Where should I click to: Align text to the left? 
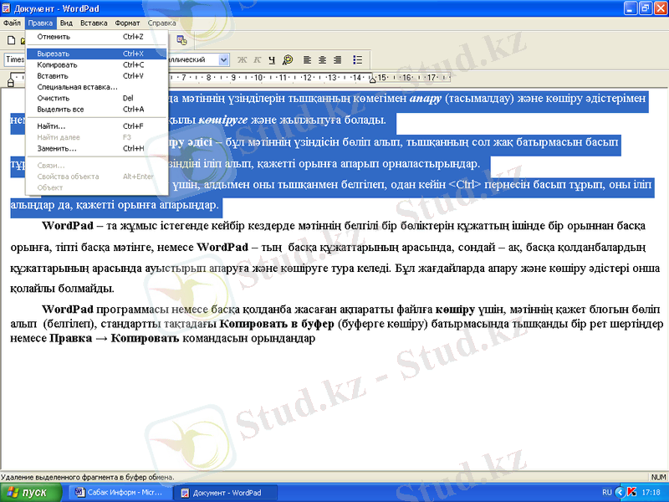tap(308, 60)
